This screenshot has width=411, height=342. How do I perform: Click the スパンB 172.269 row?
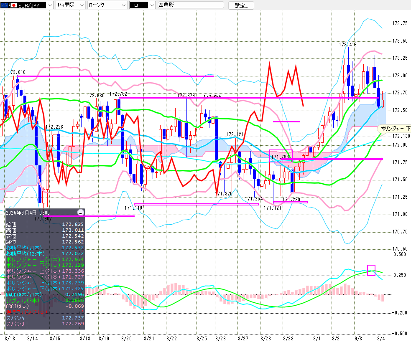tap(45, 324)
